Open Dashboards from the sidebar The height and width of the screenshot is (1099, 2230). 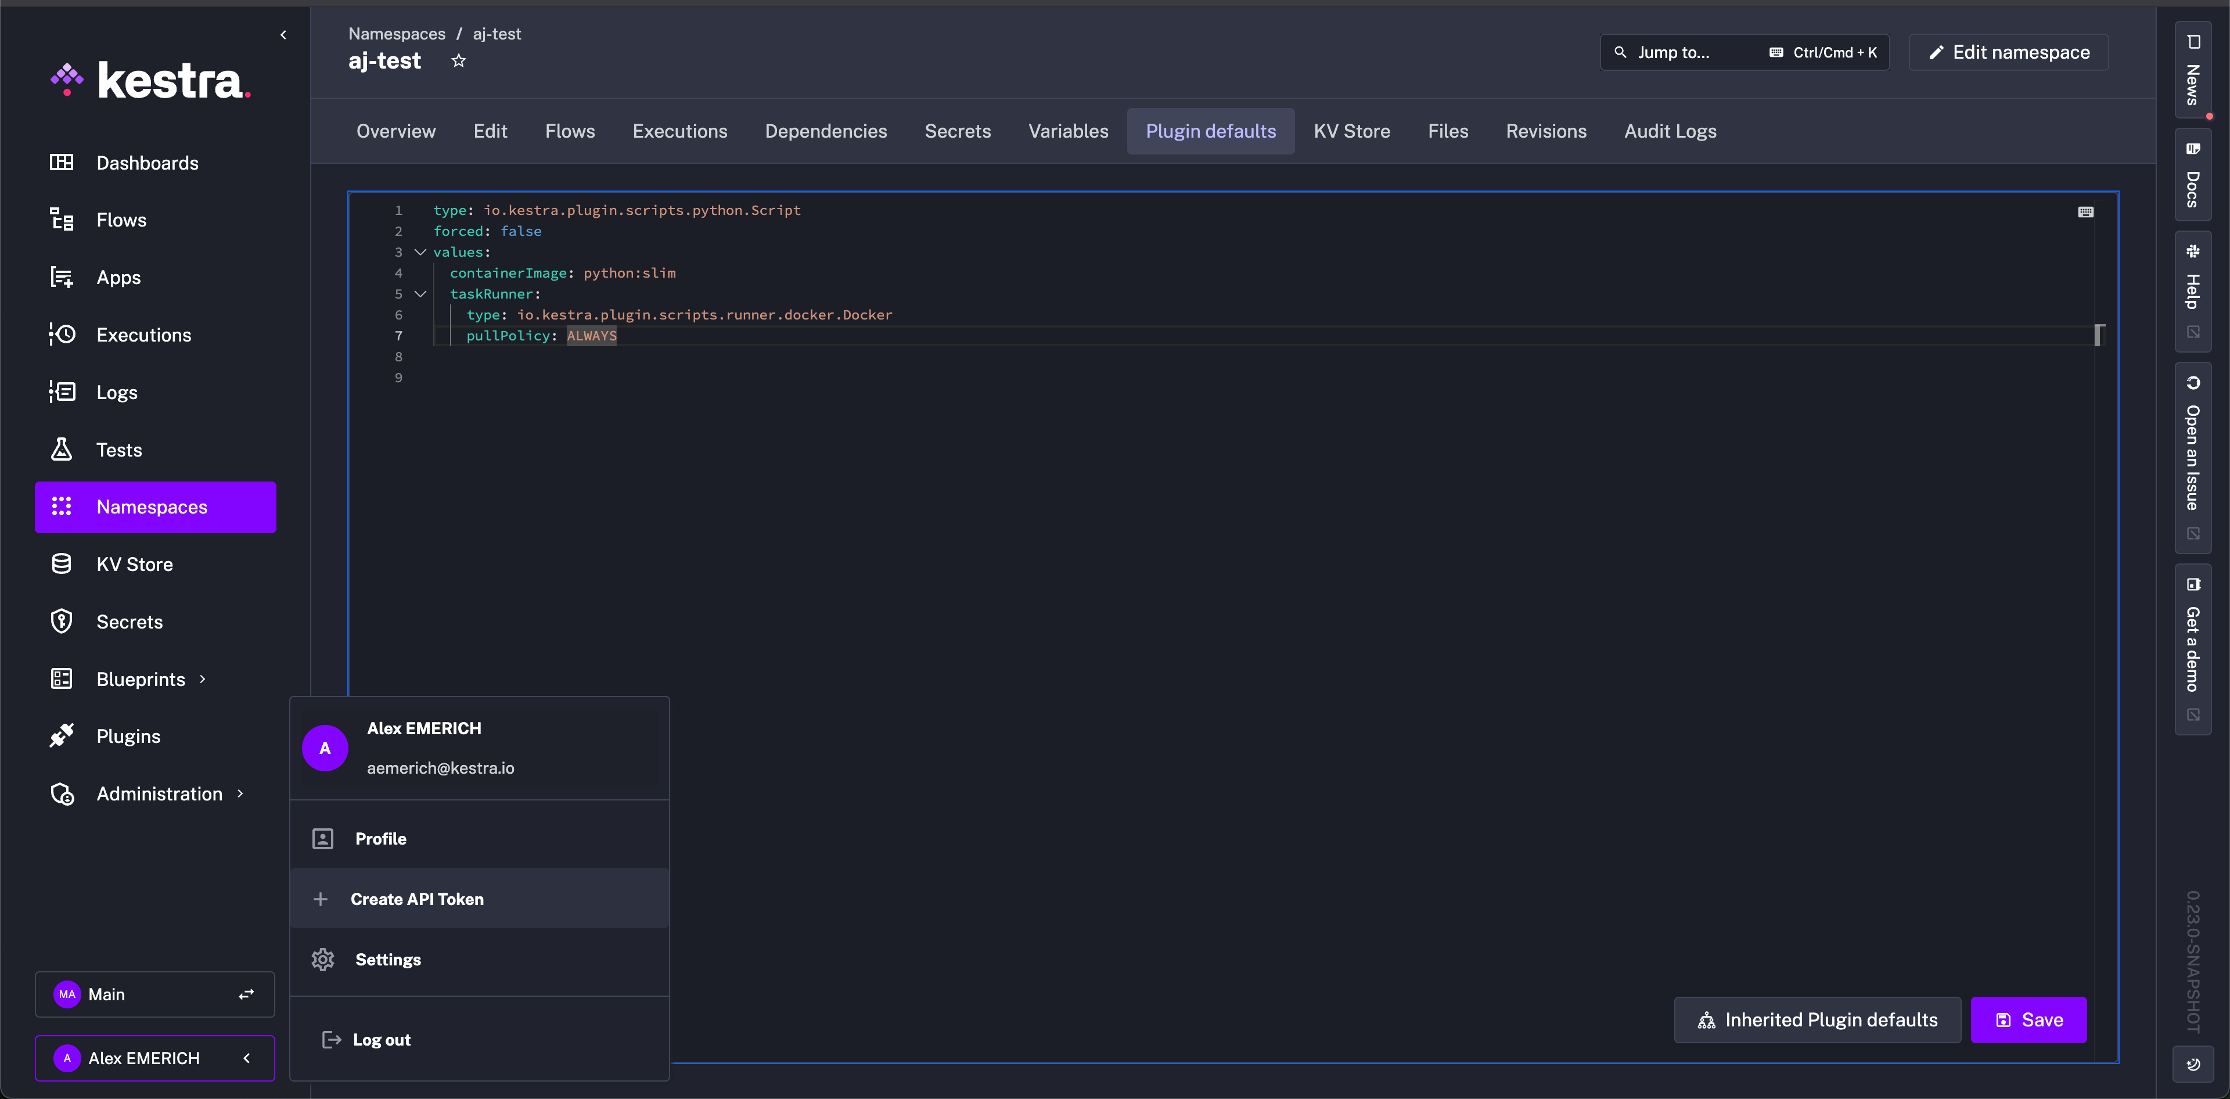[146, 162]
